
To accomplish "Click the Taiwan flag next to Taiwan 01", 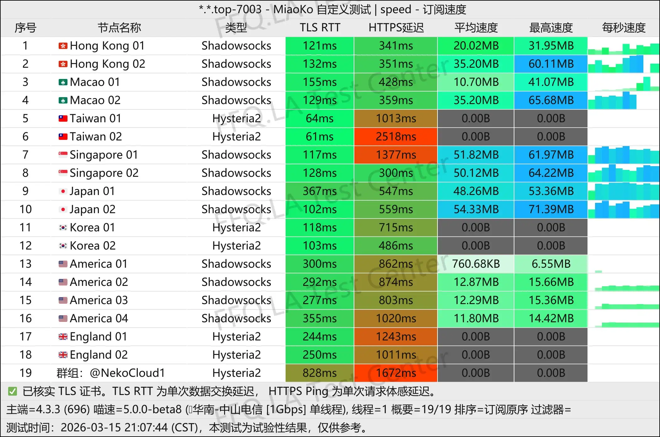I will pyautogui.click(x=63, y=118).
